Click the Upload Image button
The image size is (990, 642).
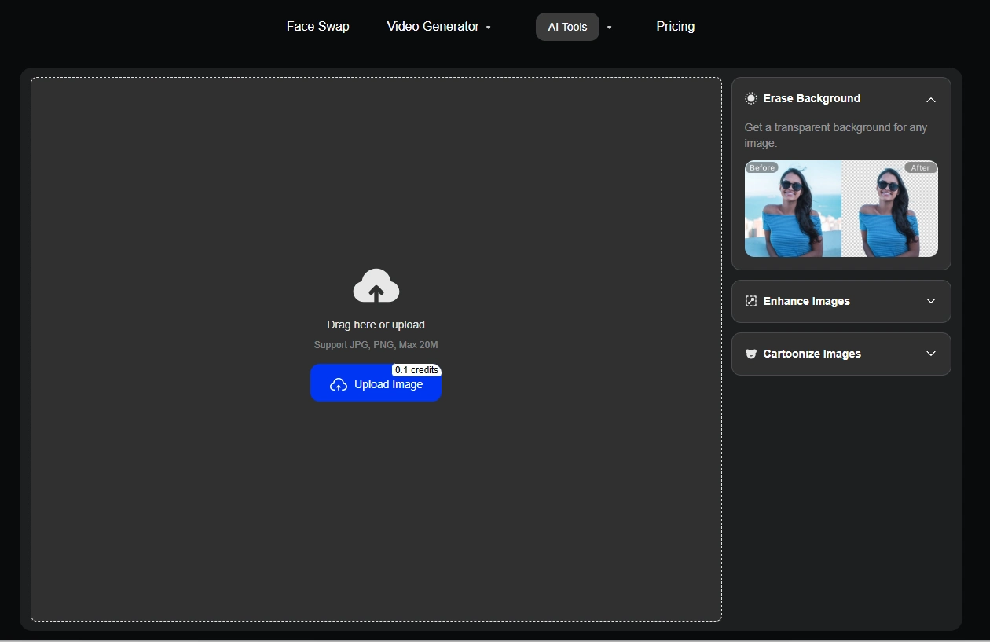[x=376, y=385]
